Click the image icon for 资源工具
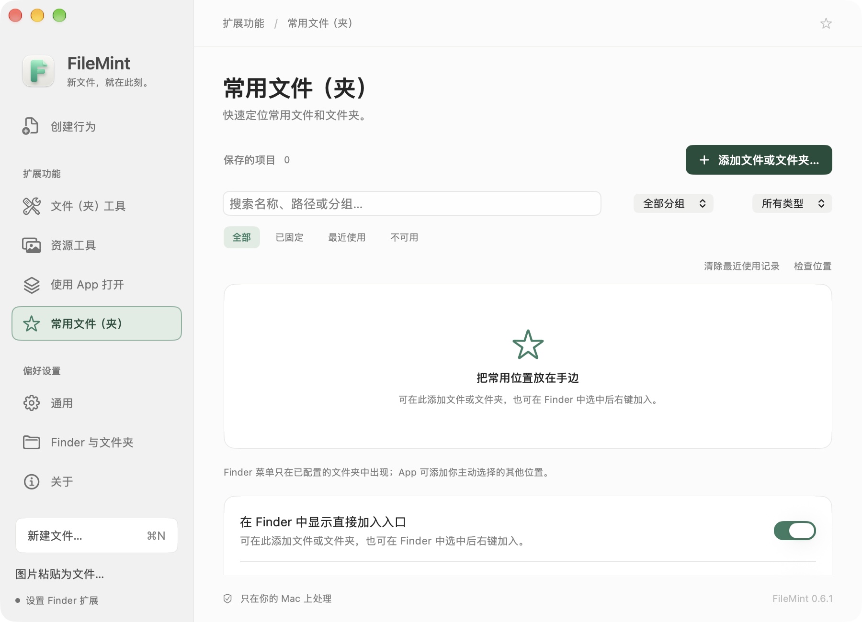 pyautogui.click(x=32, y=245)
